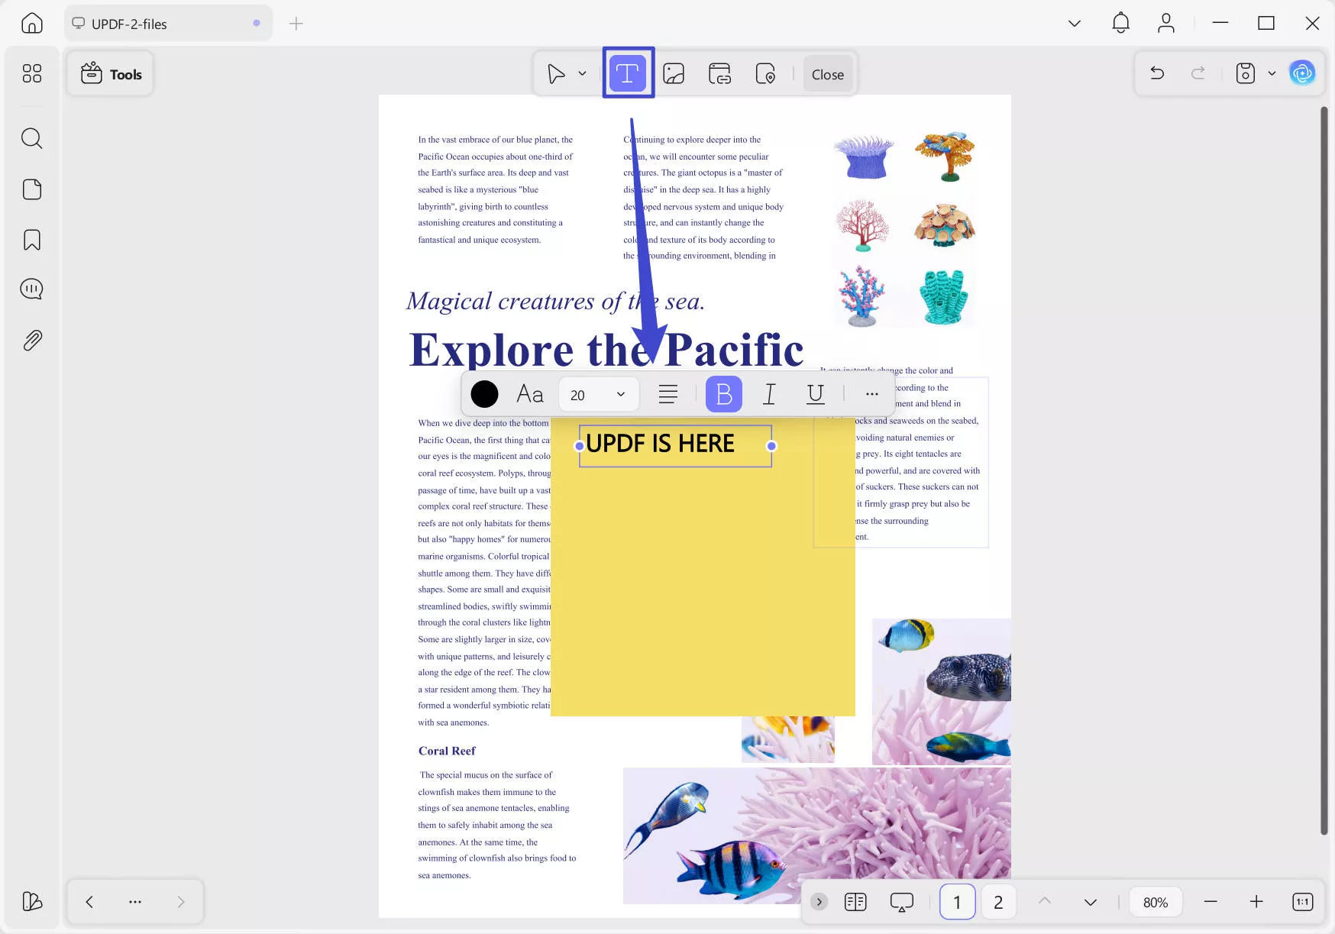Open the comments panel icon
This screenshot has width=1335, height=934.
click(x=31, y=289)
